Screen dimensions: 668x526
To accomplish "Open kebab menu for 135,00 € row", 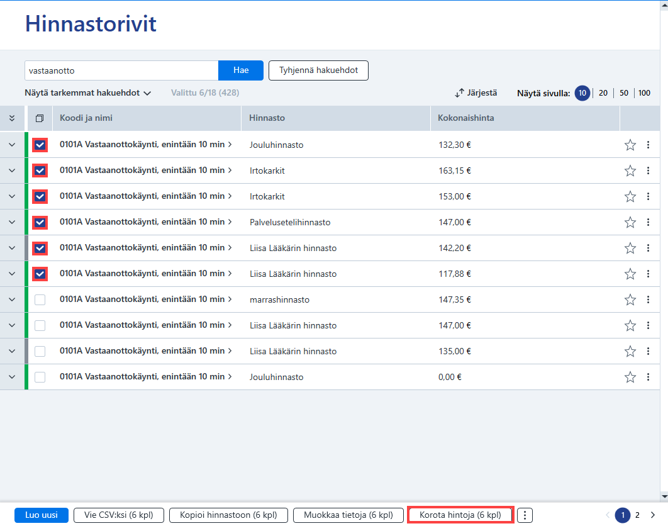I will coord(648,351).
